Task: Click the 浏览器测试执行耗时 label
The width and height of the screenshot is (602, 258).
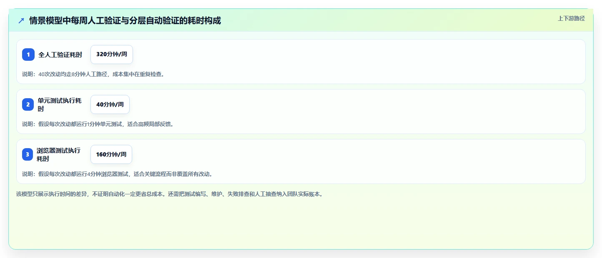Action: [59, 154]
